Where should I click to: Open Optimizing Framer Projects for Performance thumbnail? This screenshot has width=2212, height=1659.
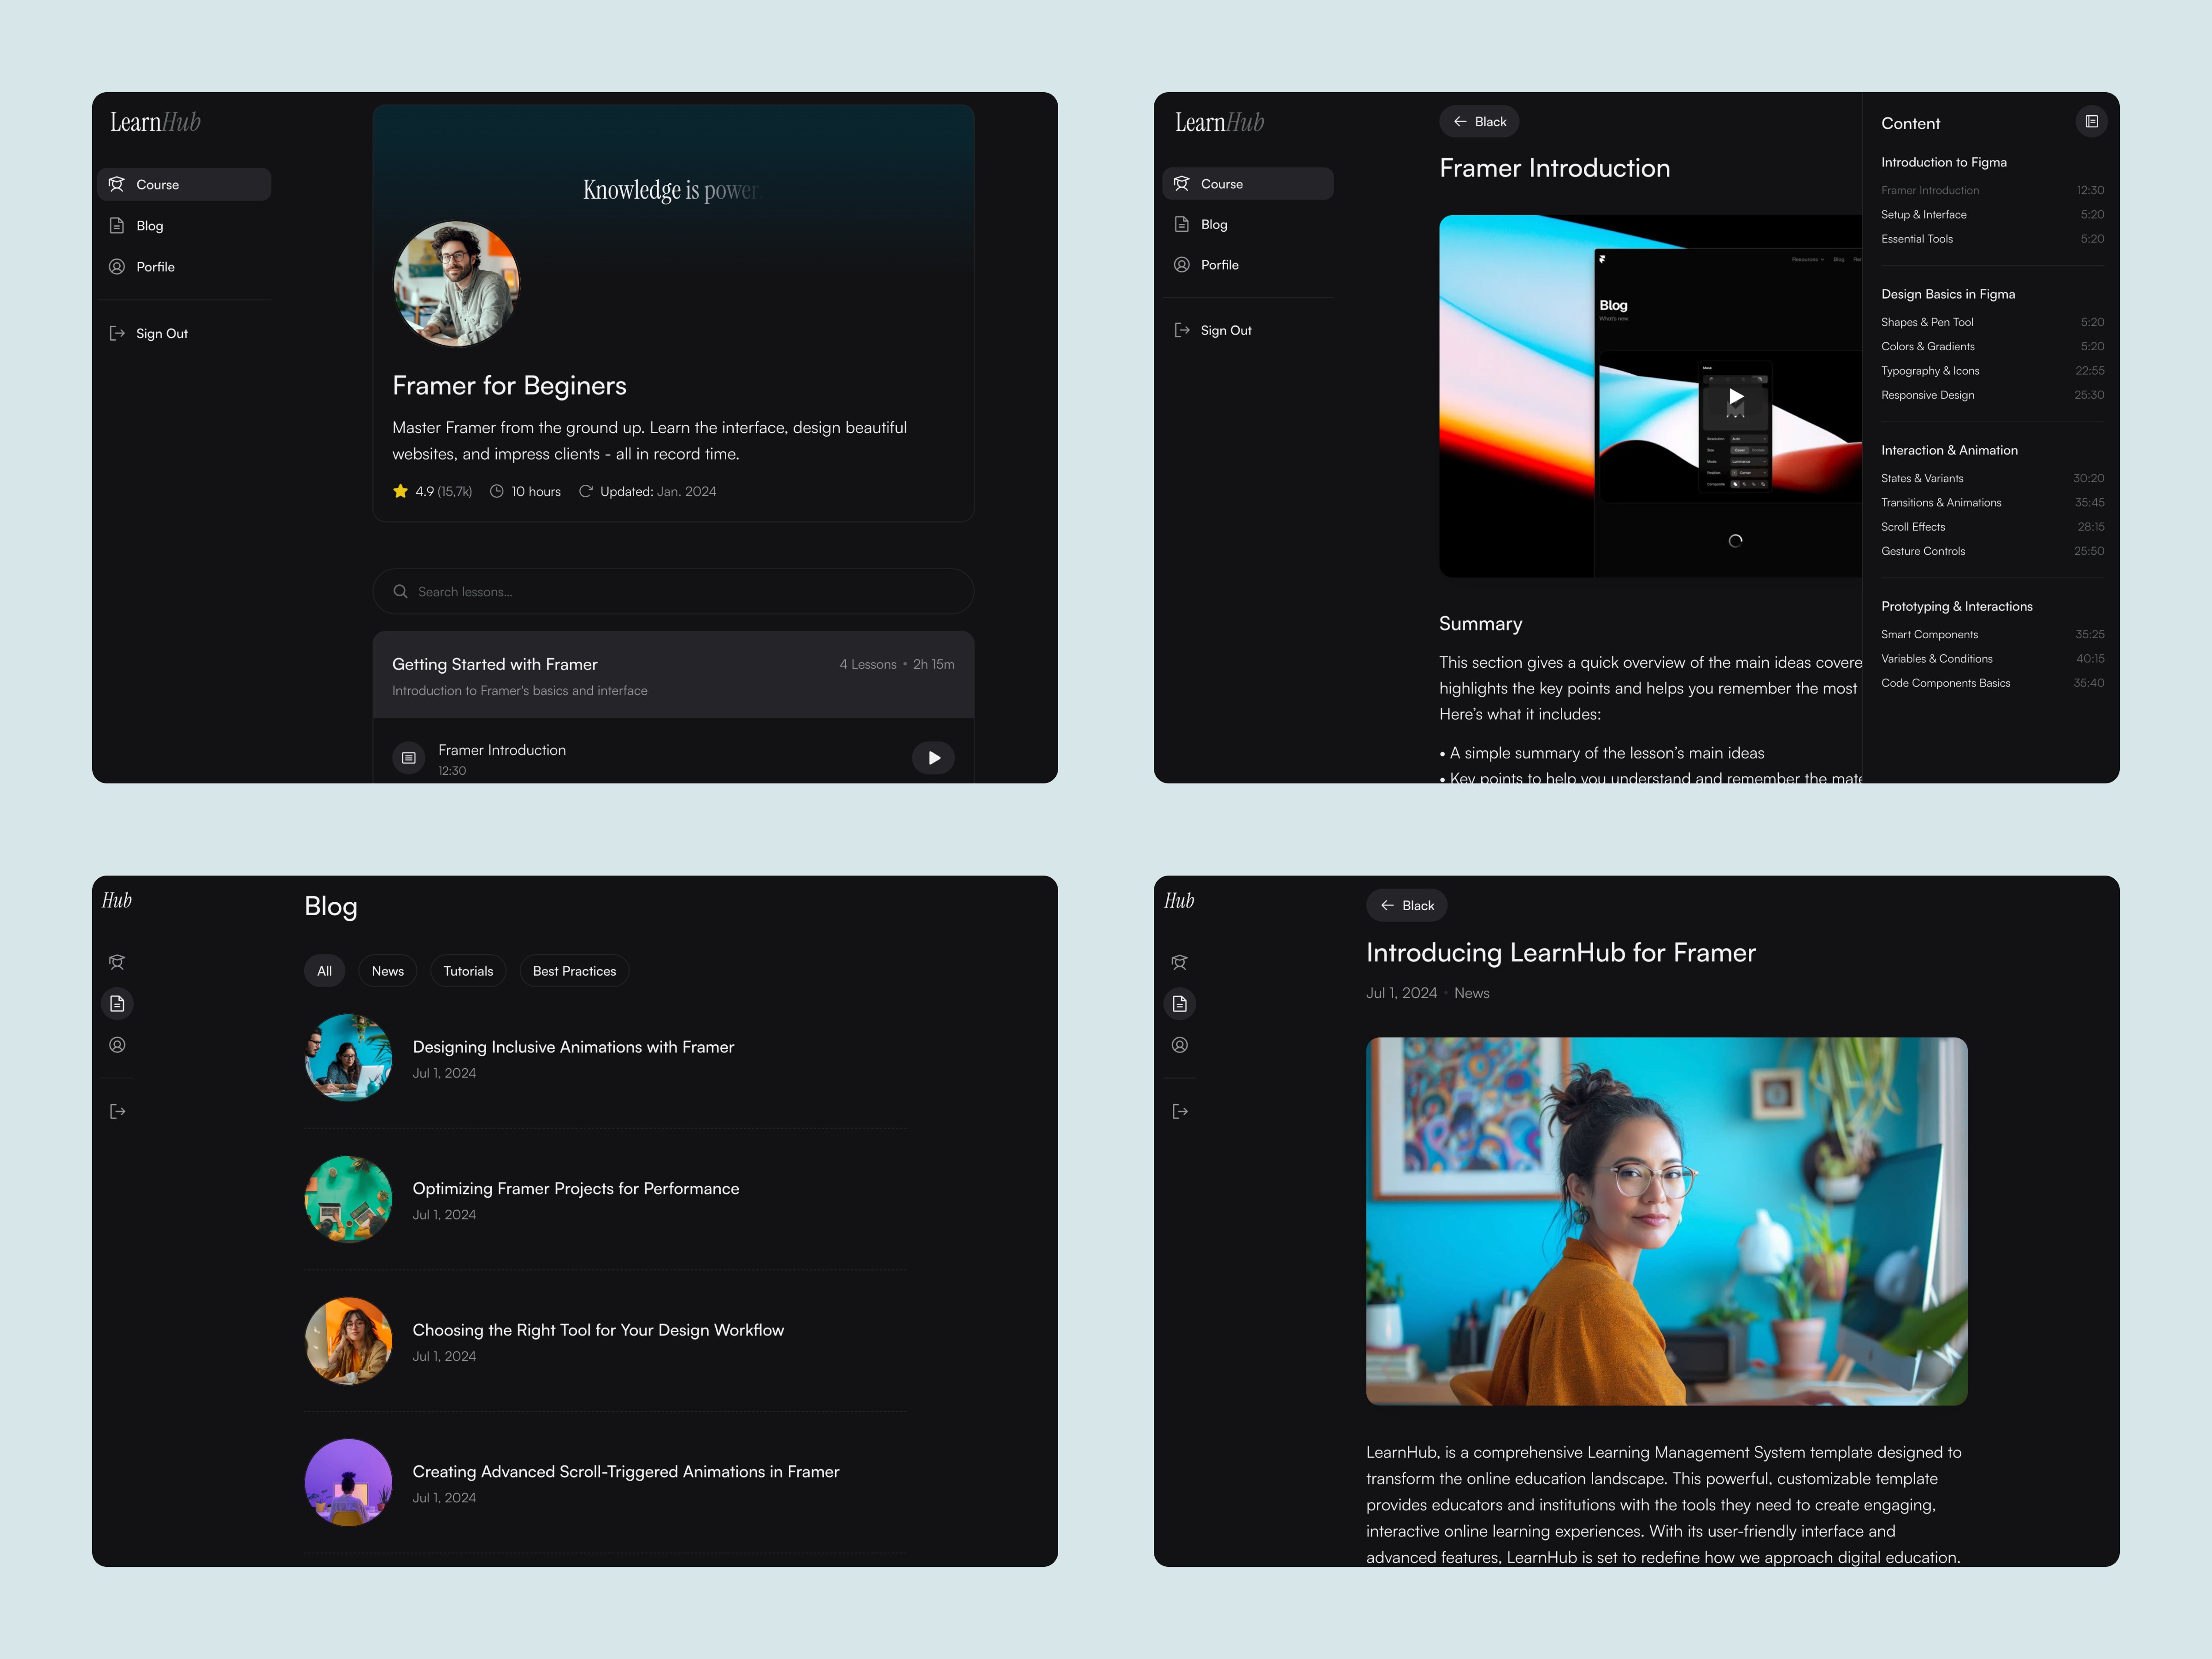click(348, 1199)
